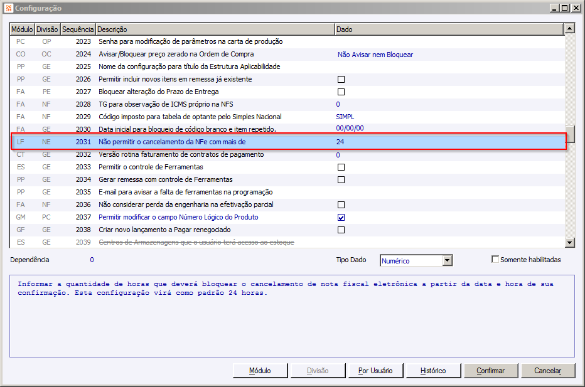This screenshot has height=387, width=585.
Task: Click the Dependência value '0'
Action: pyautogui.click(x=92, y=260)
